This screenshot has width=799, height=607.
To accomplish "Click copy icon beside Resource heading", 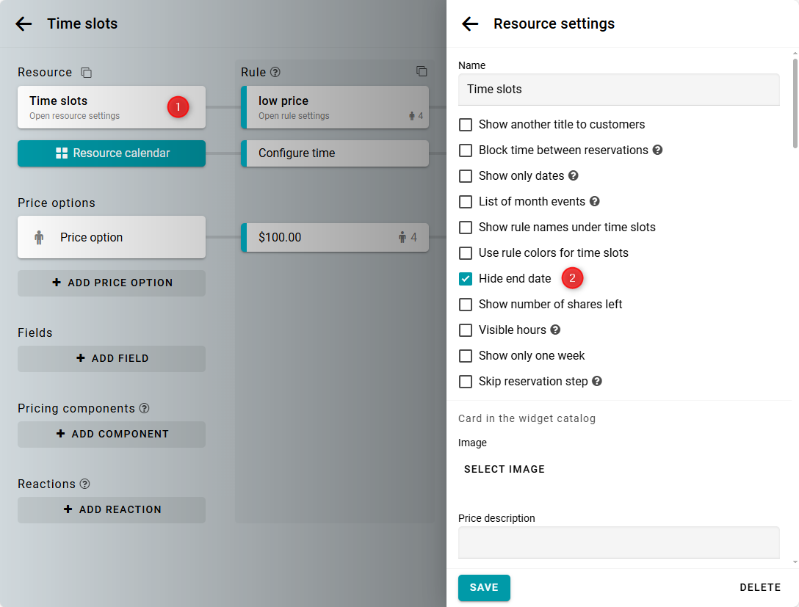I will (87, 73).
